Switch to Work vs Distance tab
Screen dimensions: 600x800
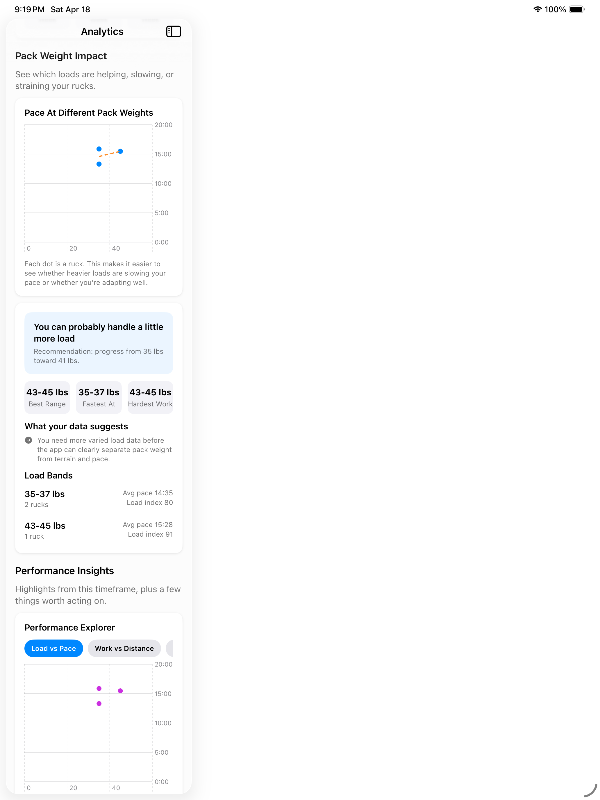pos(124,649)
